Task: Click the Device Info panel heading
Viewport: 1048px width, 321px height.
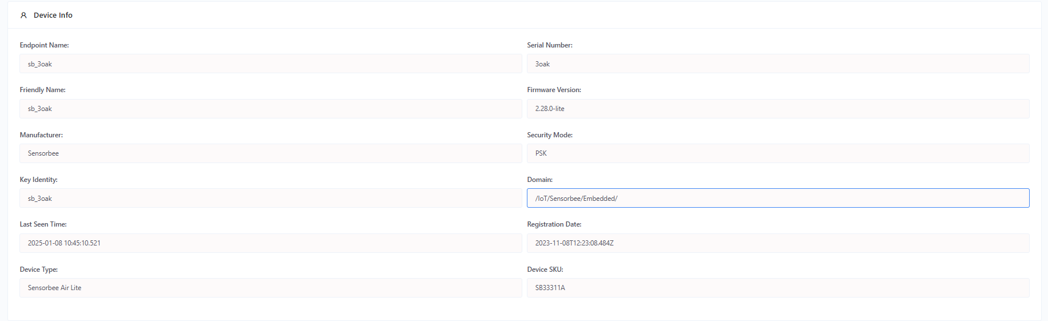Action: 53,15
